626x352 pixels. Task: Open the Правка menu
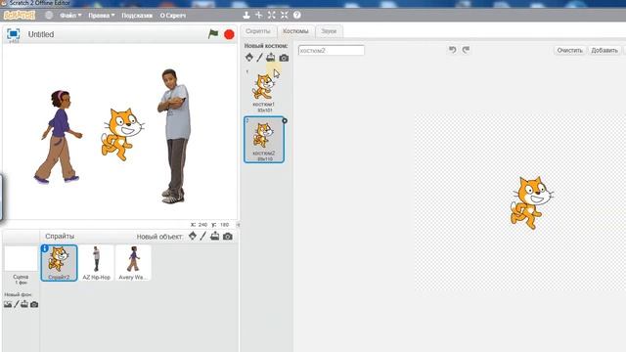101,16
